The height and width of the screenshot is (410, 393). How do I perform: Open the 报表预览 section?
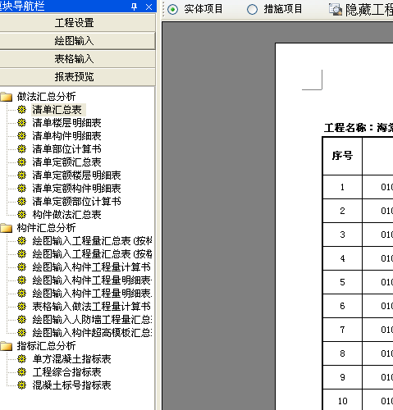77,77
